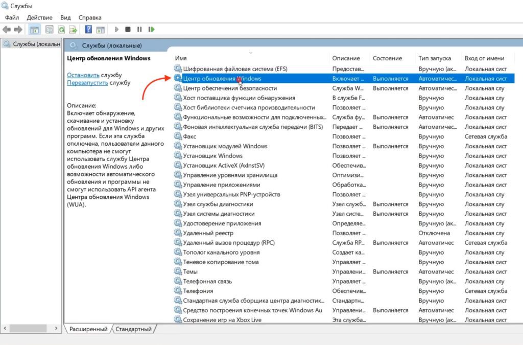523x345 pixels.
Task: Switch to the Стандартный tab
Action: tap(133, 329)
